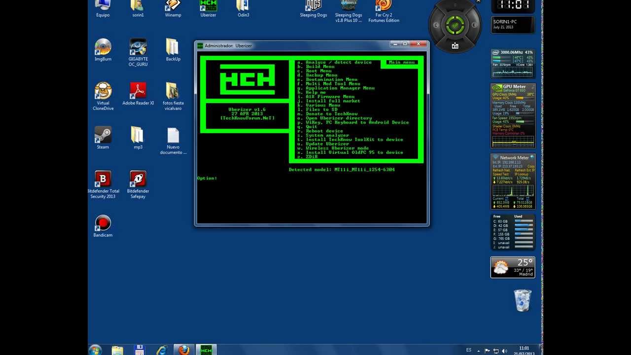Image resolution: width=631 pixels, height=355 pixels.
Task: Click the Show desktop strip at the end of the taskbar
Action: pyautogui.click(x=540, y=350)
